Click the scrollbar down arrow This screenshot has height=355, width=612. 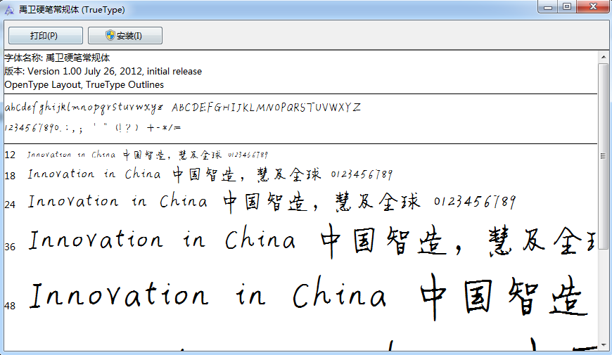604,345
